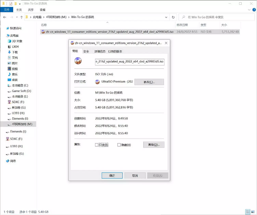
Task: Open 新加卷 (G:) under 此电脑
Action: (17, 108)
